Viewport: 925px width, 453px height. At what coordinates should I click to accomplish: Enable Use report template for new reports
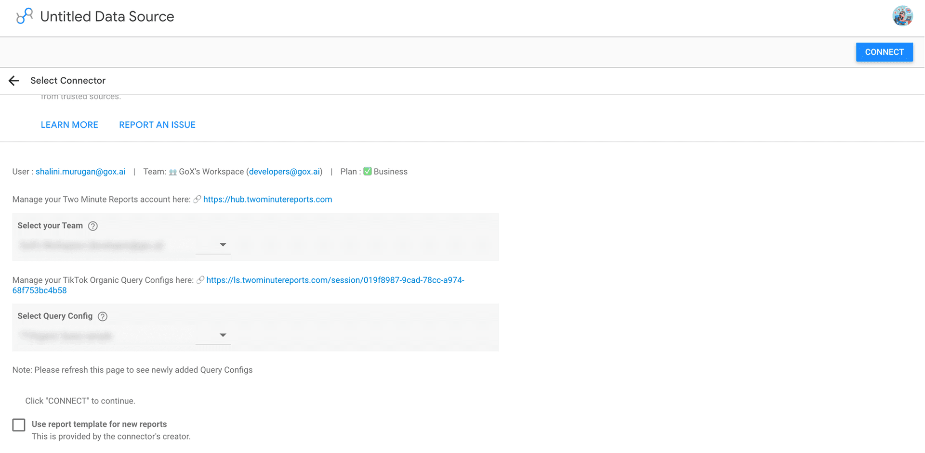click(x=19, y=425)
